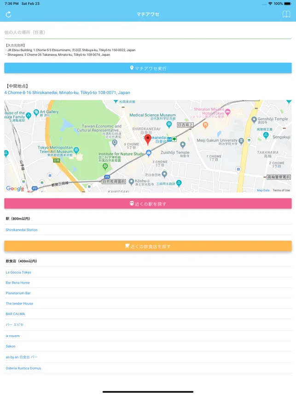Tap Medical Science Museum map marker
This screenshot has width=296, height=395.
click(x=169, y=124)
